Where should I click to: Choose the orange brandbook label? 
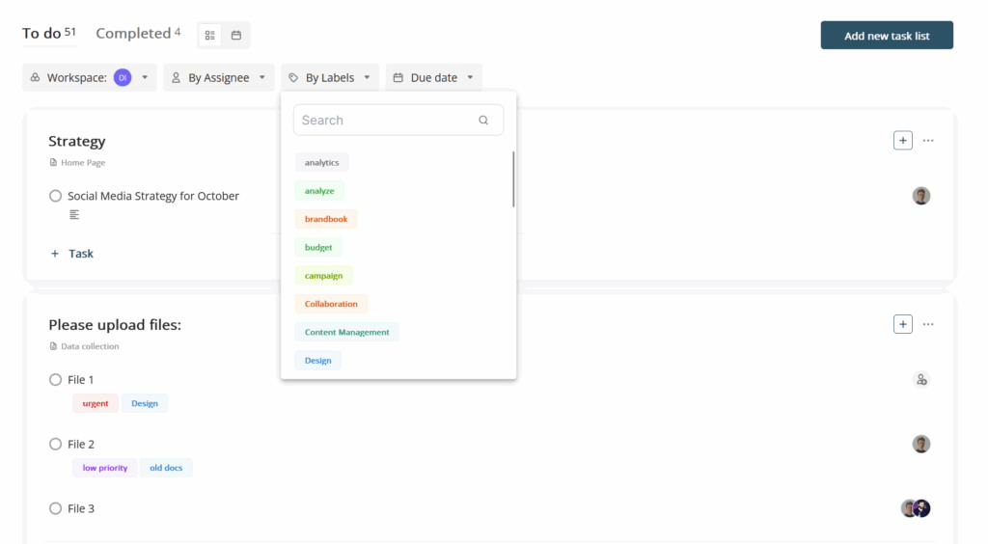[326, 219]
